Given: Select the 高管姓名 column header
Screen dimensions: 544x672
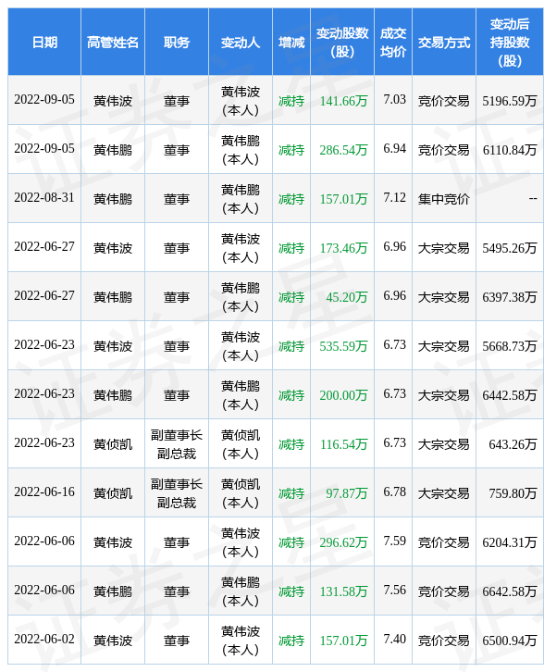Looking at the screenshot, I should 113,42.
